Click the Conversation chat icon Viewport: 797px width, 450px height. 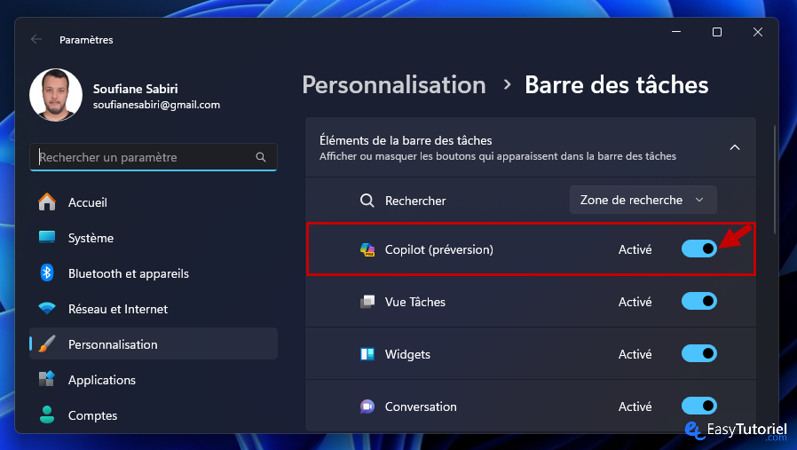point(367,407)
